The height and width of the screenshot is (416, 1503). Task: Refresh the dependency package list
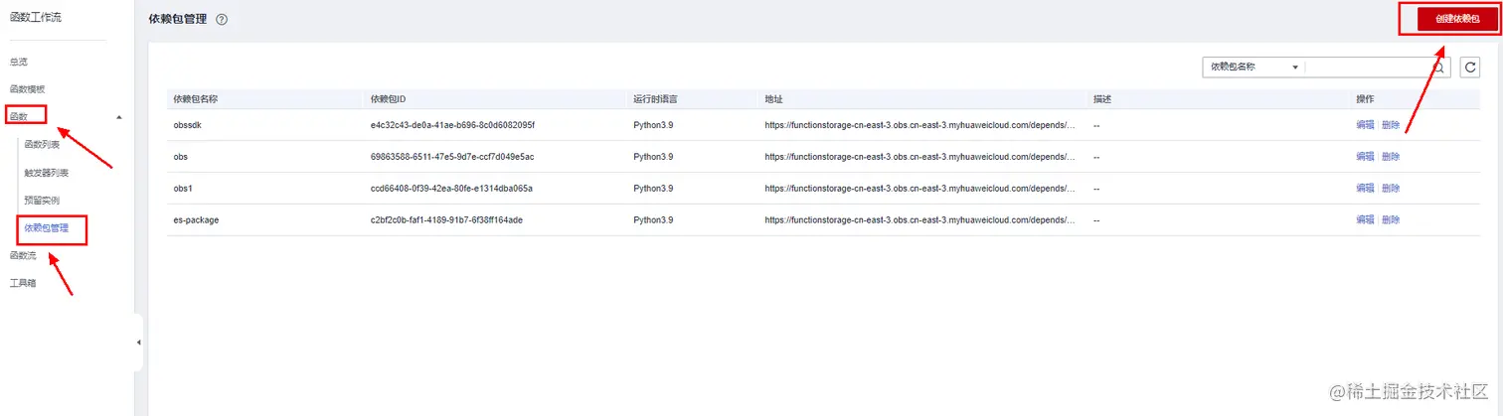point(1470,68)
